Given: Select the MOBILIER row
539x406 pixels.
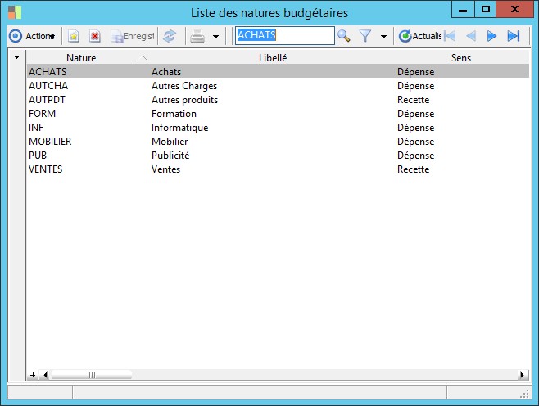Looking at the screenshot, I should [278, 141].
